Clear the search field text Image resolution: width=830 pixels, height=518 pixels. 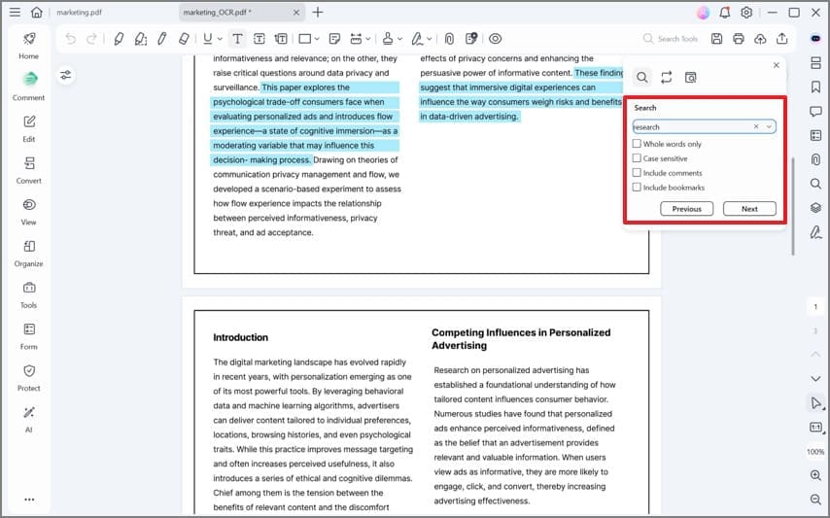tap(756, 126)
